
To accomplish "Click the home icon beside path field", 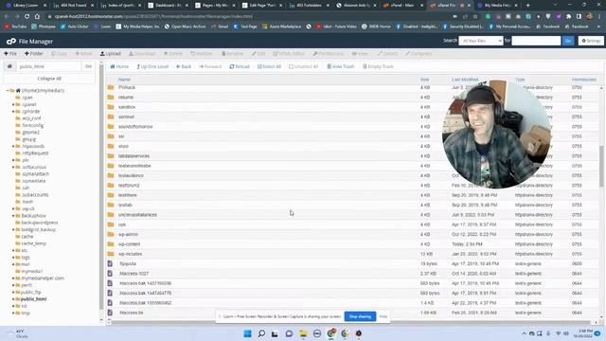I will (9, 66).
